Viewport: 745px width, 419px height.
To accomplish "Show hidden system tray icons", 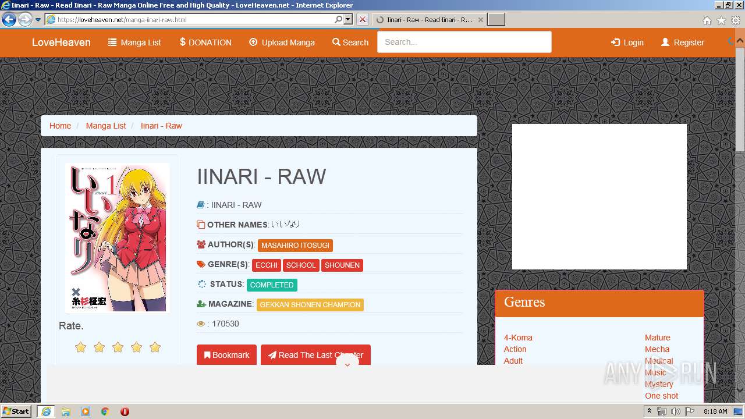I will [649, 411].
